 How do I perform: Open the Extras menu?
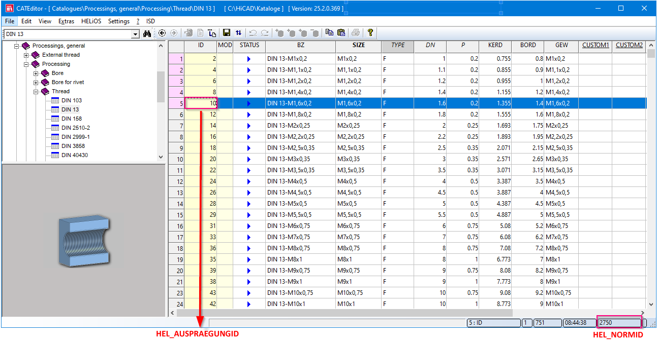(x=66, y=21)
